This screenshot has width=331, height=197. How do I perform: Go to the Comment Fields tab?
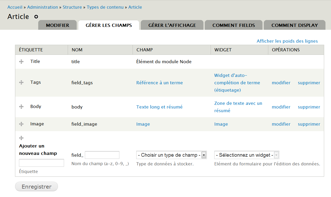click(x=233, y=25)
